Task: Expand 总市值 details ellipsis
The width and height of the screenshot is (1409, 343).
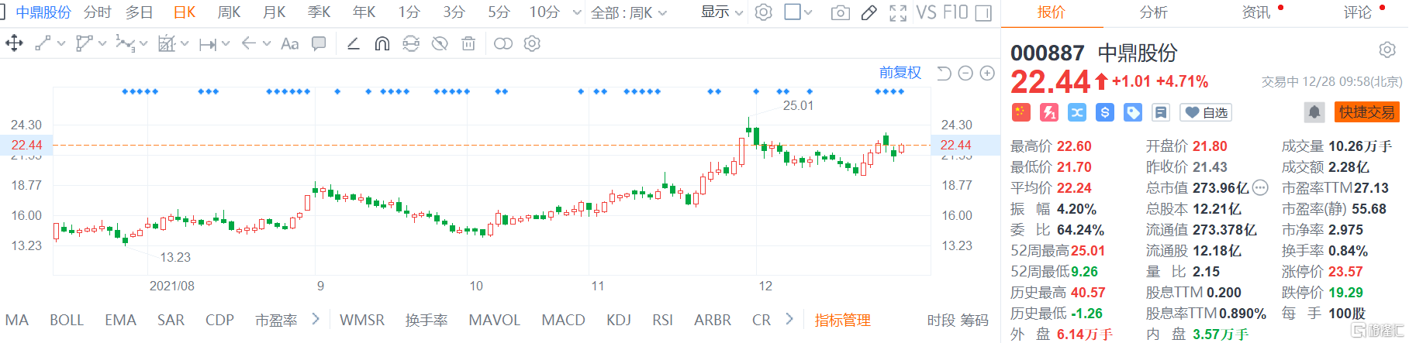Action: [1260, 187]
